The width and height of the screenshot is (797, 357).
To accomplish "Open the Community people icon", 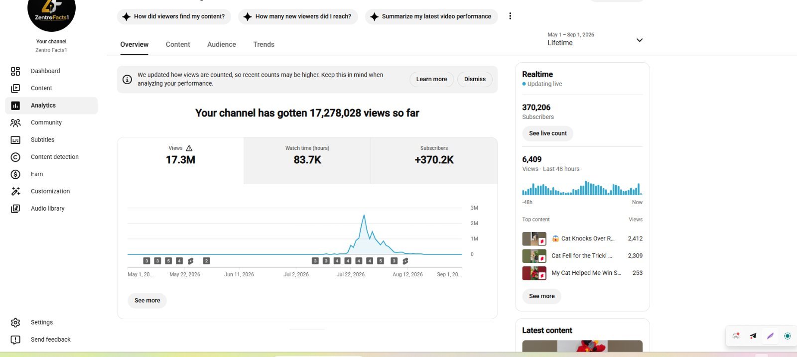I will 15,122.
